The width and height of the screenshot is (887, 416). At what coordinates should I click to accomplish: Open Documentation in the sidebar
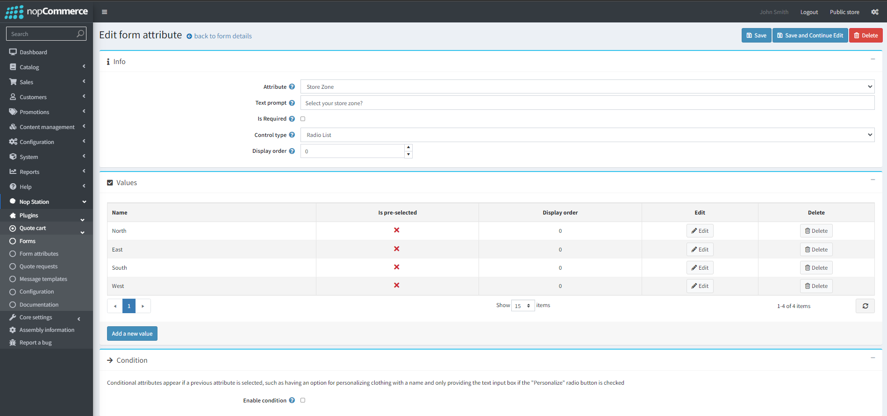pyautogui.click(x=46, y=305)
